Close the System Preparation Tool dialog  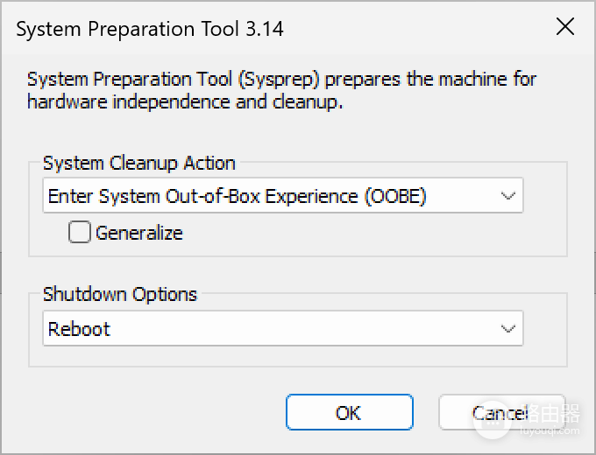(x=564, y=26)
